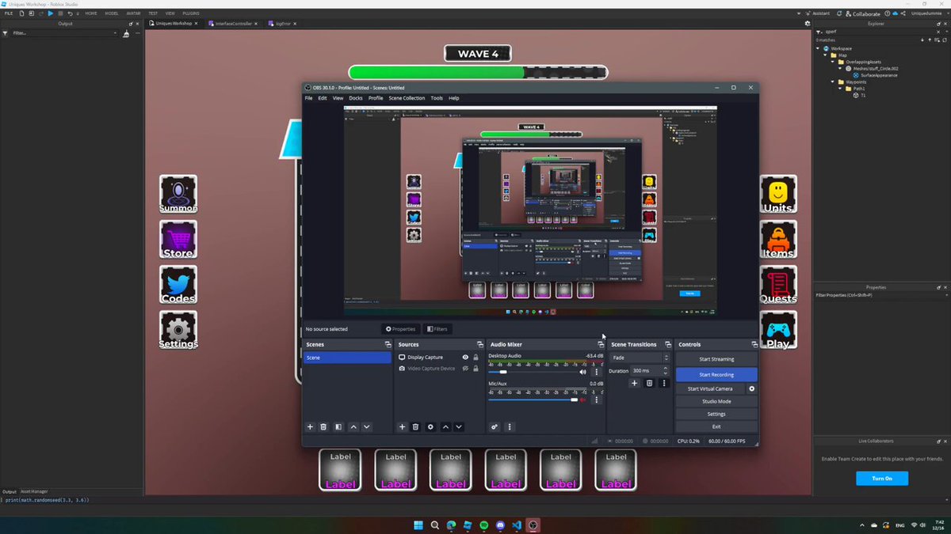Open transition properties three-dot menu

click(x=664, y=383)
